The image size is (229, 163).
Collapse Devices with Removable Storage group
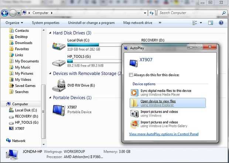tap(50, 74)
